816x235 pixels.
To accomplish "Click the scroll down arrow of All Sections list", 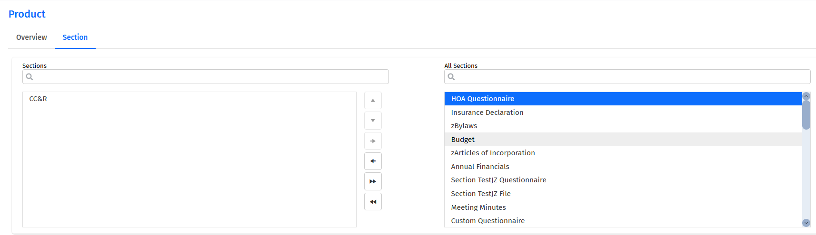I will [x=806, y=223].
